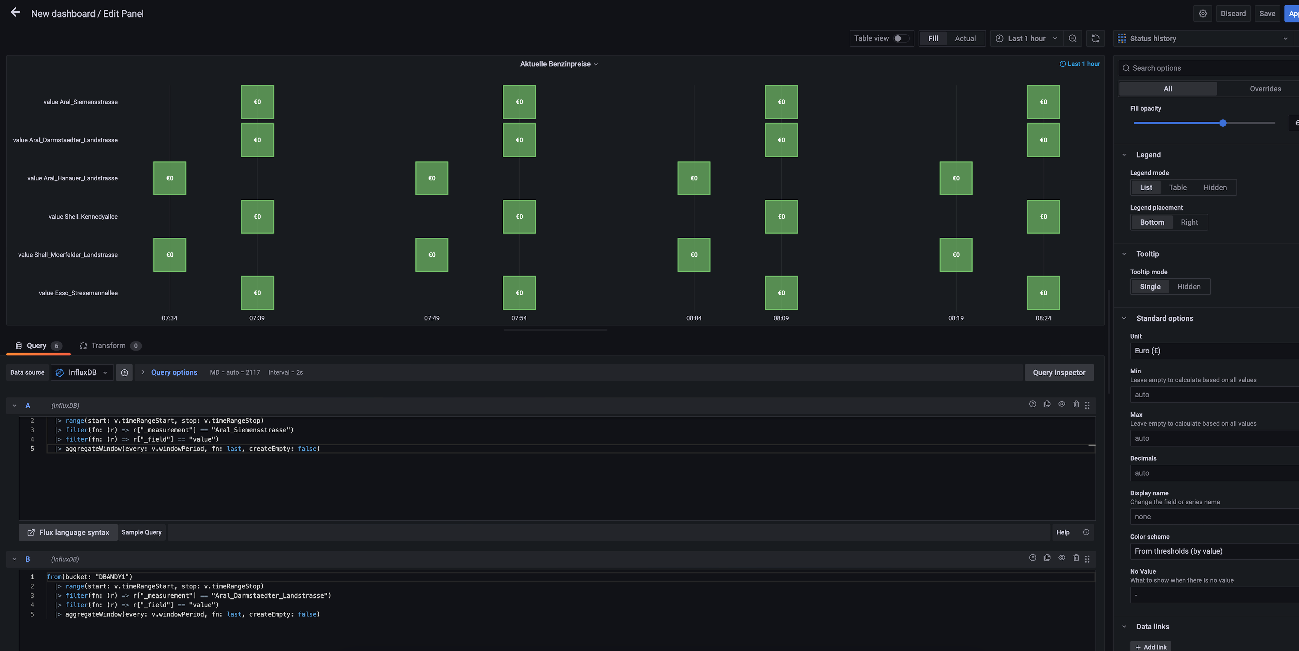Open the Last 1 hour time picker

(1026, 38)
